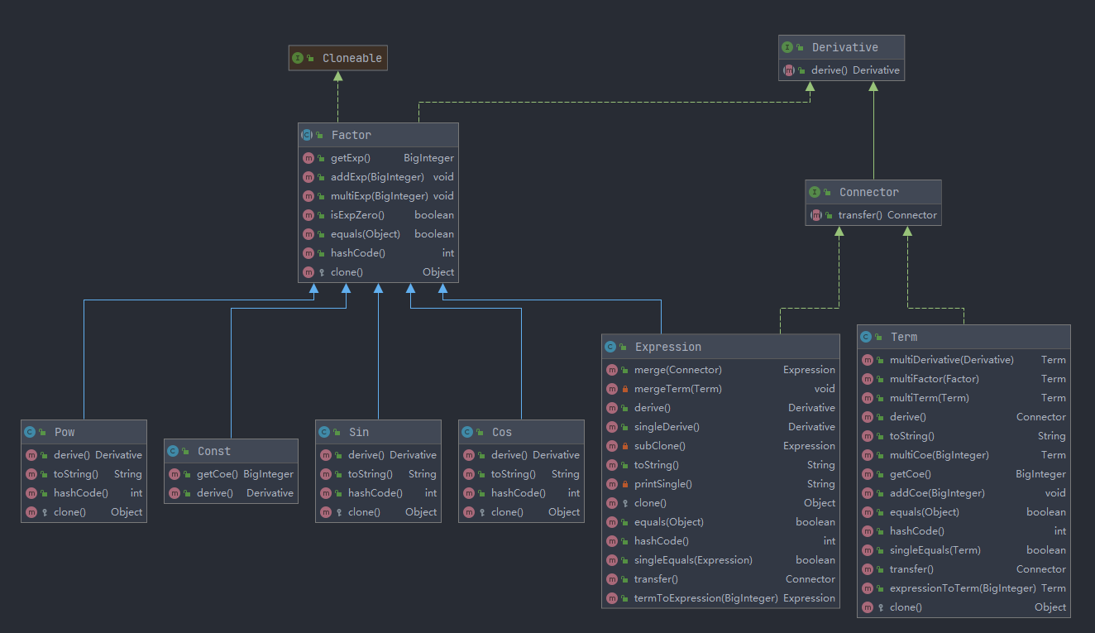
Task: Click the Cloneable interface icon
Action: [x=298, y=58]
